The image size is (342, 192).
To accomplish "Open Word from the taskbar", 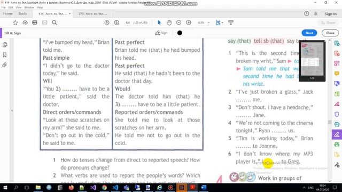I will pyautogui.click(x=204, y=187).
